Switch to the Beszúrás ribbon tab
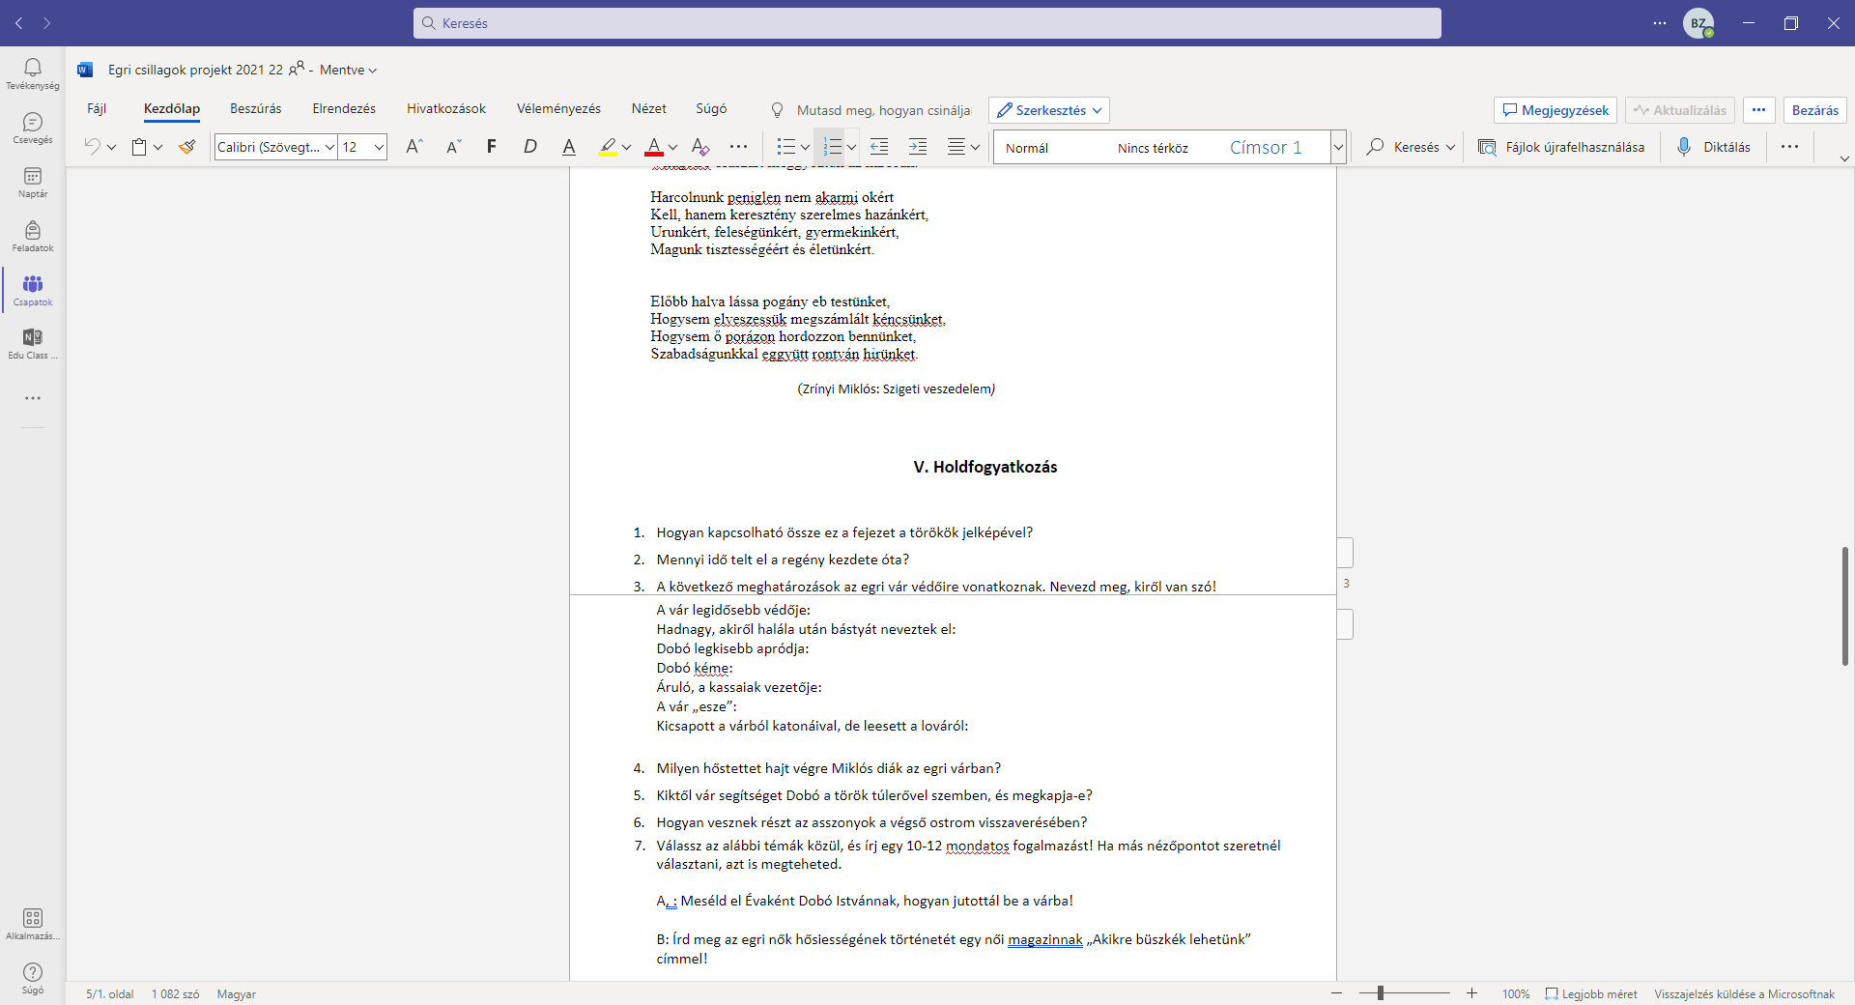 (256, 109)
